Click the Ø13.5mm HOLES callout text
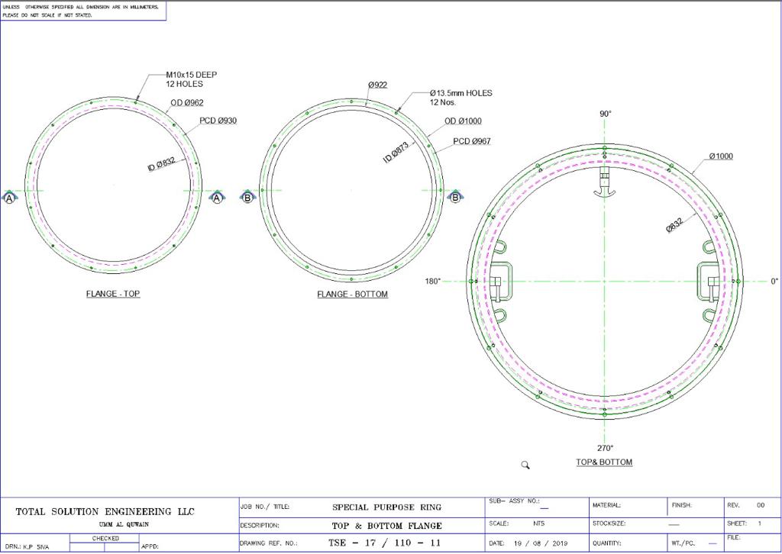 pyautogui.click(x=460, y=93)
